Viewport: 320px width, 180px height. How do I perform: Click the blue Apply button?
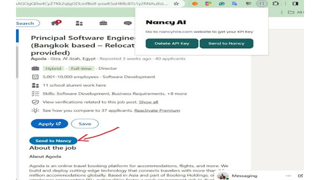coord(49,124)
